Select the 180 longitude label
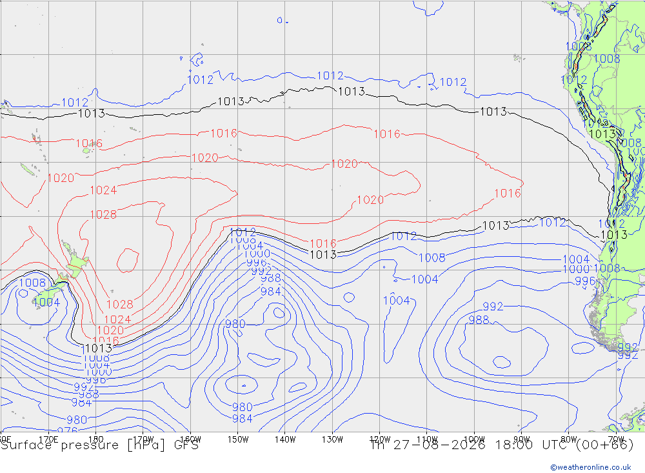645x473 pixels. [95, 439]
